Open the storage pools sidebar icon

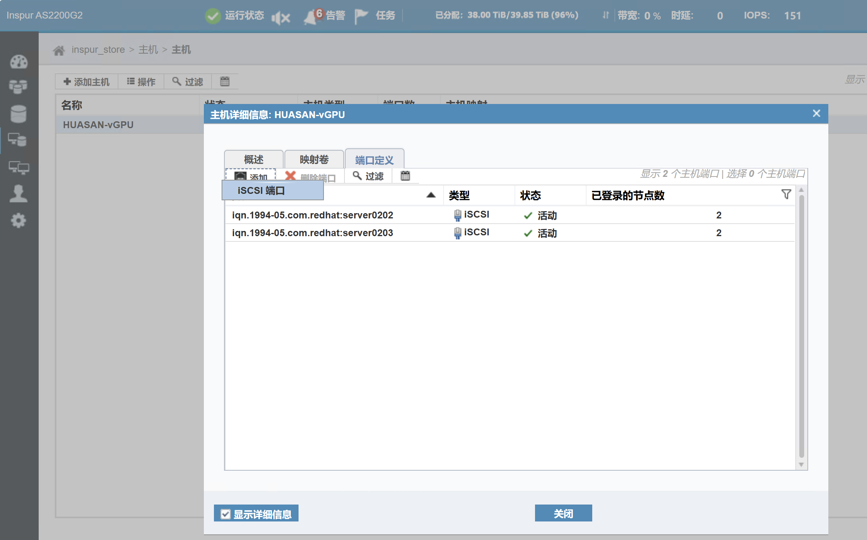point(18,87)
